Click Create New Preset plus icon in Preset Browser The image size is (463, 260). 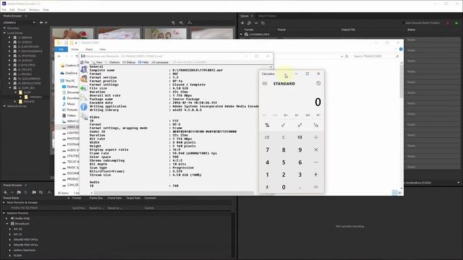pos(5,192)
